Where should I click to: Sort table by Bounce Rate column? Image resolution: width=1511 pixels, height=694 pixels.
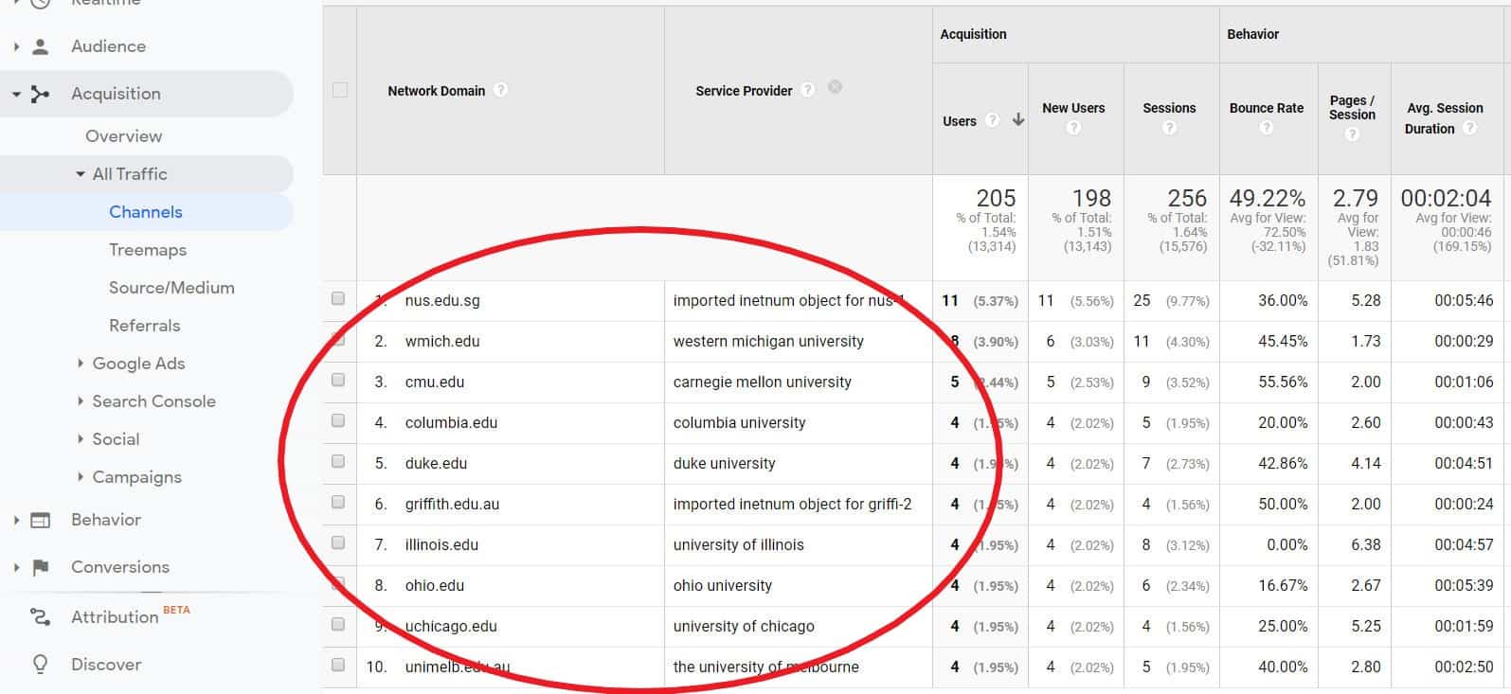click(1267, 108)
